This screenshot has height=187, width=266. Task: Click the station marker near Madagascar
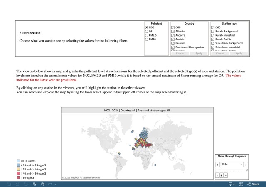pyautogui.click(x=155, y=165)
